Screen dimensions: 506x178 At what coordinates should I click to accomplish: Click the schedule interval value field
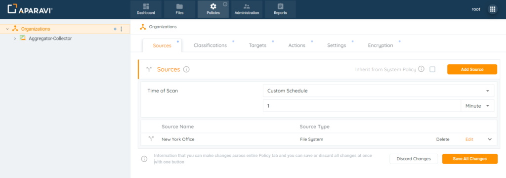pyautogui.click(x=362, y=106)
